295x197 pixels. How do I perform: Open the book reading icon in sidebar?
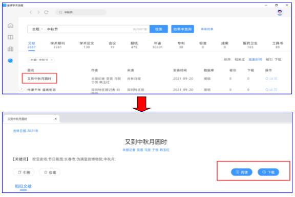click(x=11, y=37)
